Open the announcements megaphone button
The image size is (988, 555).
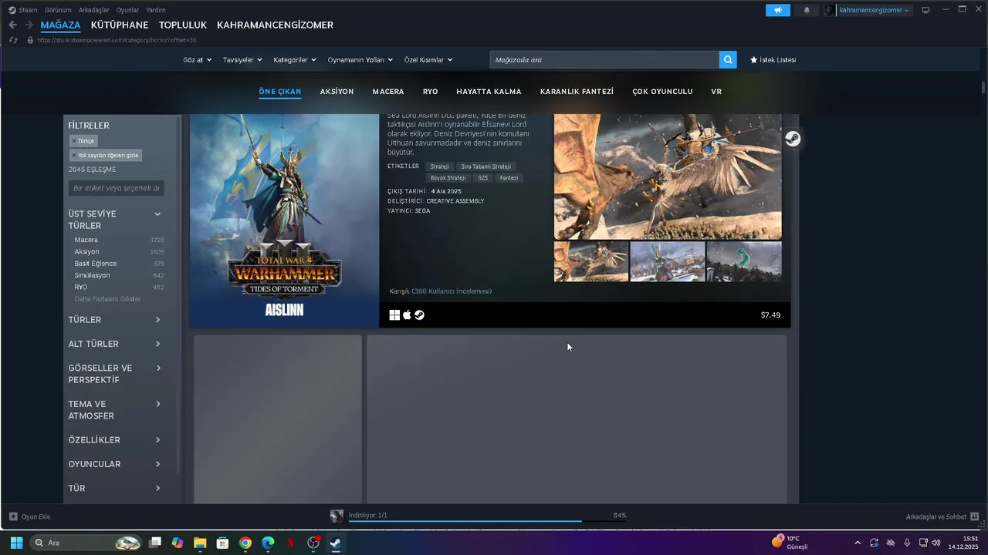778,10
